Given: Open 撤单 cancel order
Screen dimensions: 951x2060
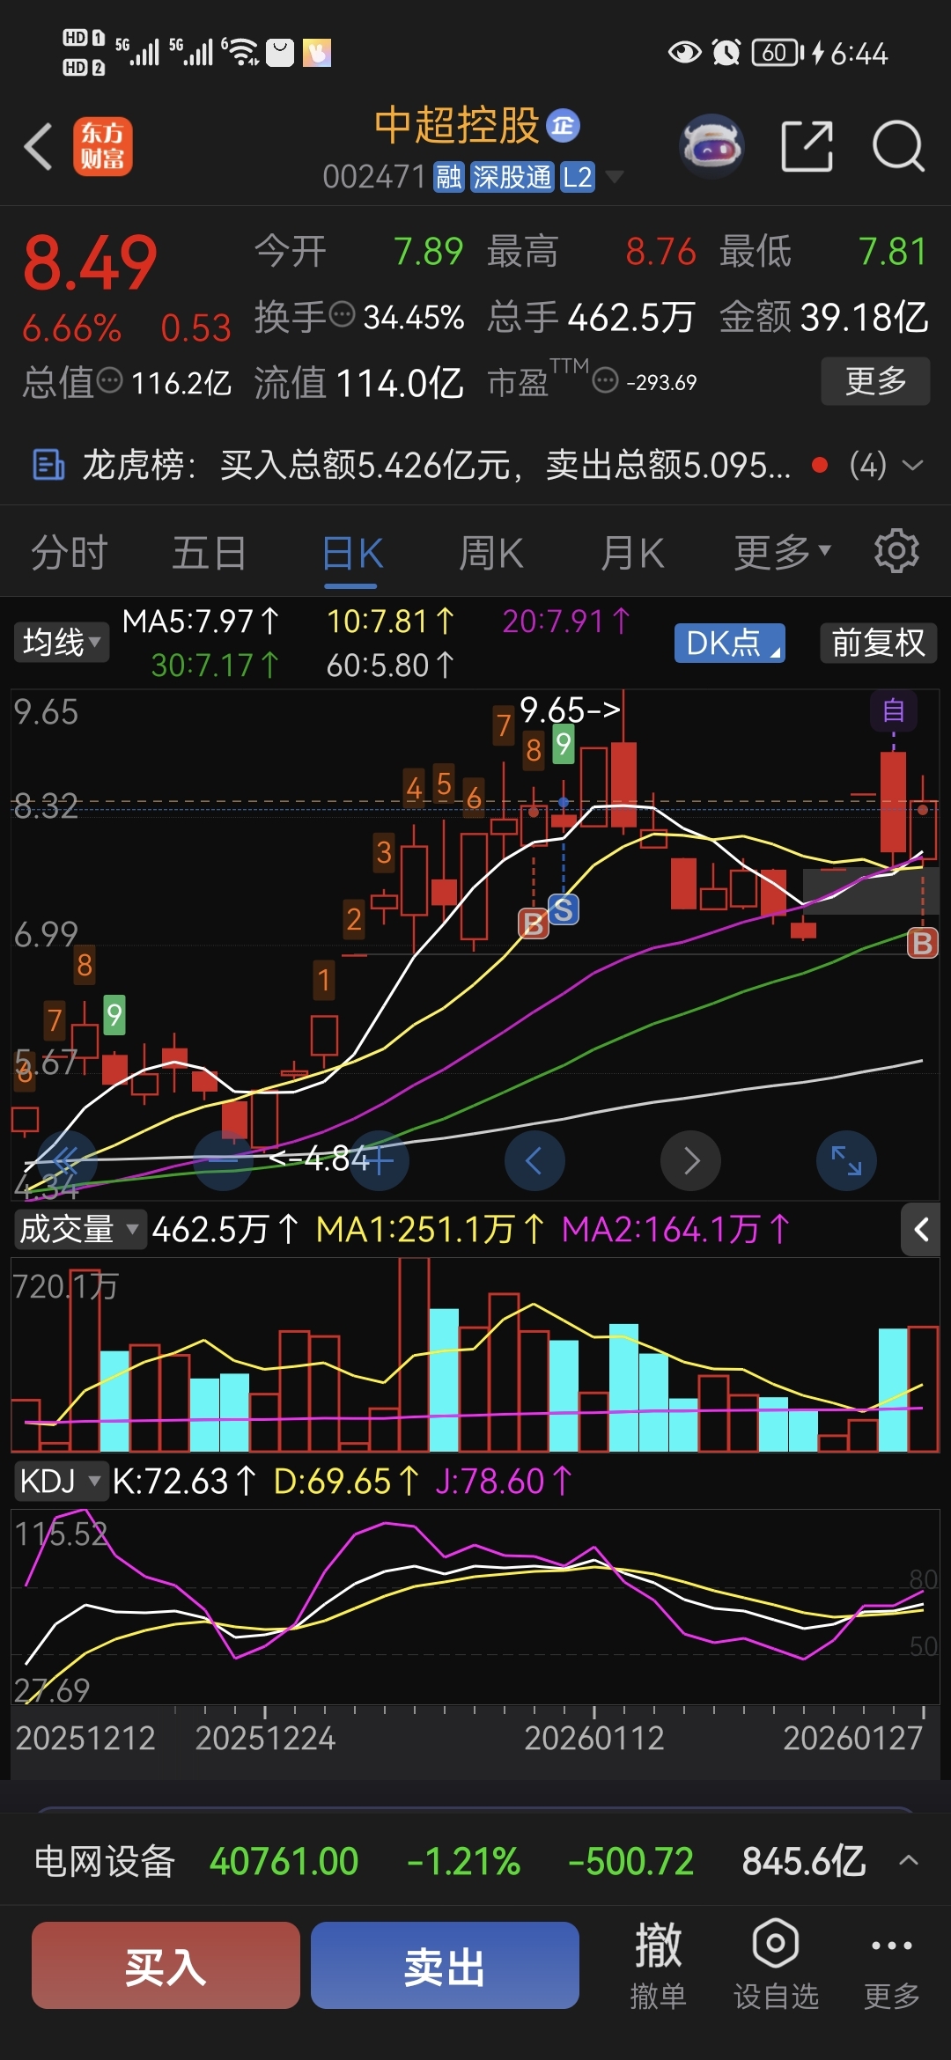Looking at the screenshot, I should [658, 1966].
